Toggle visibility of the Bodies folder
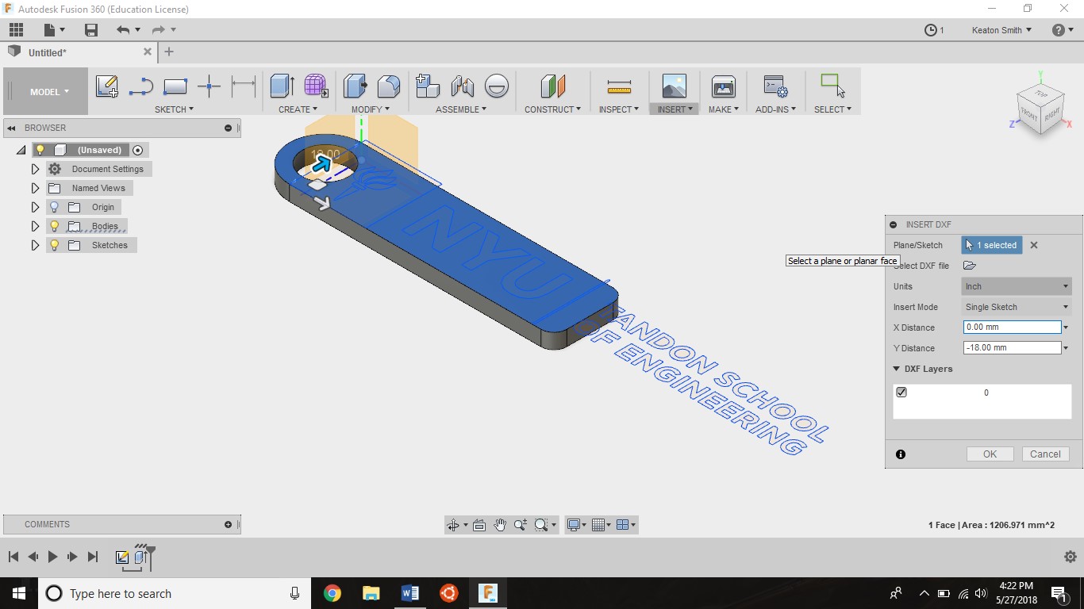 (54, 226)
